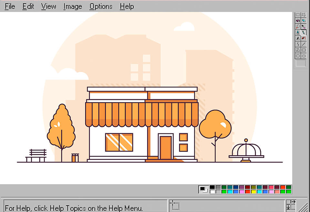Screen dimensions: 310x212
Task: Open Help from the menu bar
Action: [x=127, y=6]
